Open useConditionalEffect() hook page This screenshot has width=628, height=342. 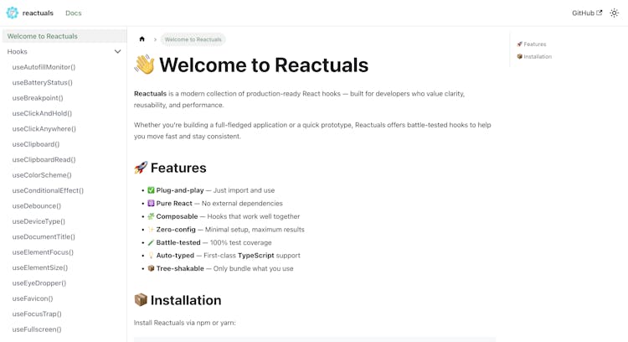pos(48,190)
